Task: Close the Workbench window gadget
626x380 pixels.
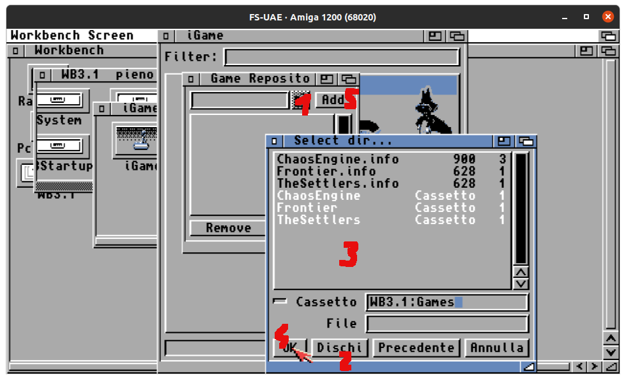Action: (x=15, y=50)
